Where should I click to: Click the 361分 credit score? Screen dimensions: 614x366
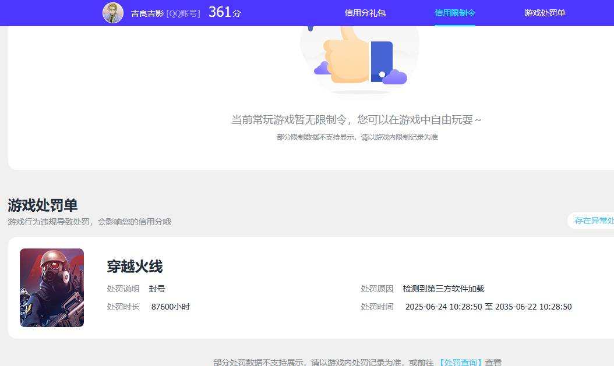[224, 13]
